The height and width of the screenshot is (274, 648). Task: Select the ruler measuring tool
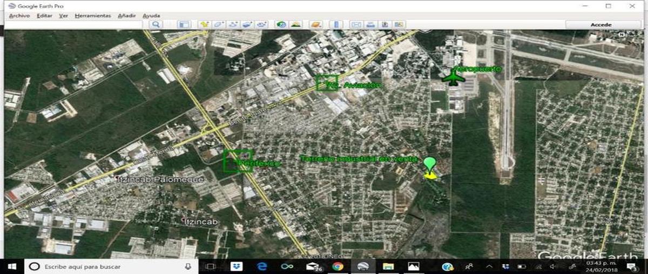(x=336, y=24)
